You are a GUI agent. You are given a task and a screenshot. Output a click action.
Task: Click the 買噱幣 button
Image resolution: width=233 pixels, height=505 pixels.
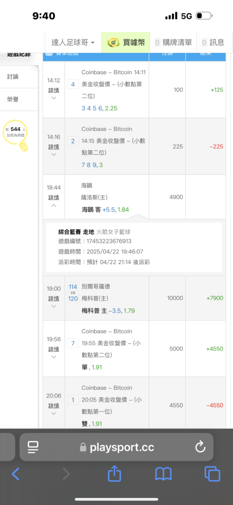click(126, 42)
